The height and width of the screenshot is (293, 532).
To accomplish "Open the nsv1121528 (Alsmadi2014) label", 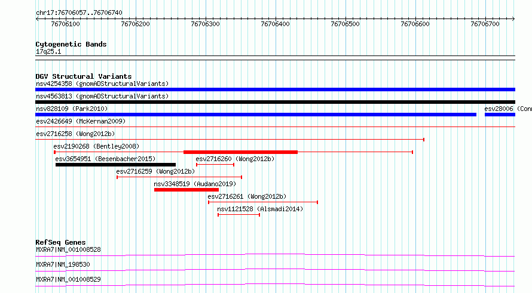I will tap(260, 209).
